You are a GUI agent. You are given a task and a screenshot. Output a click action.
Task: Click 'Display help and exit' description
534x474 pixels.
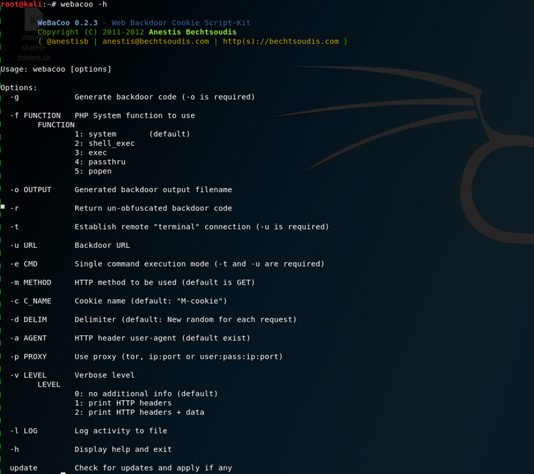click(x=123, y=449)
